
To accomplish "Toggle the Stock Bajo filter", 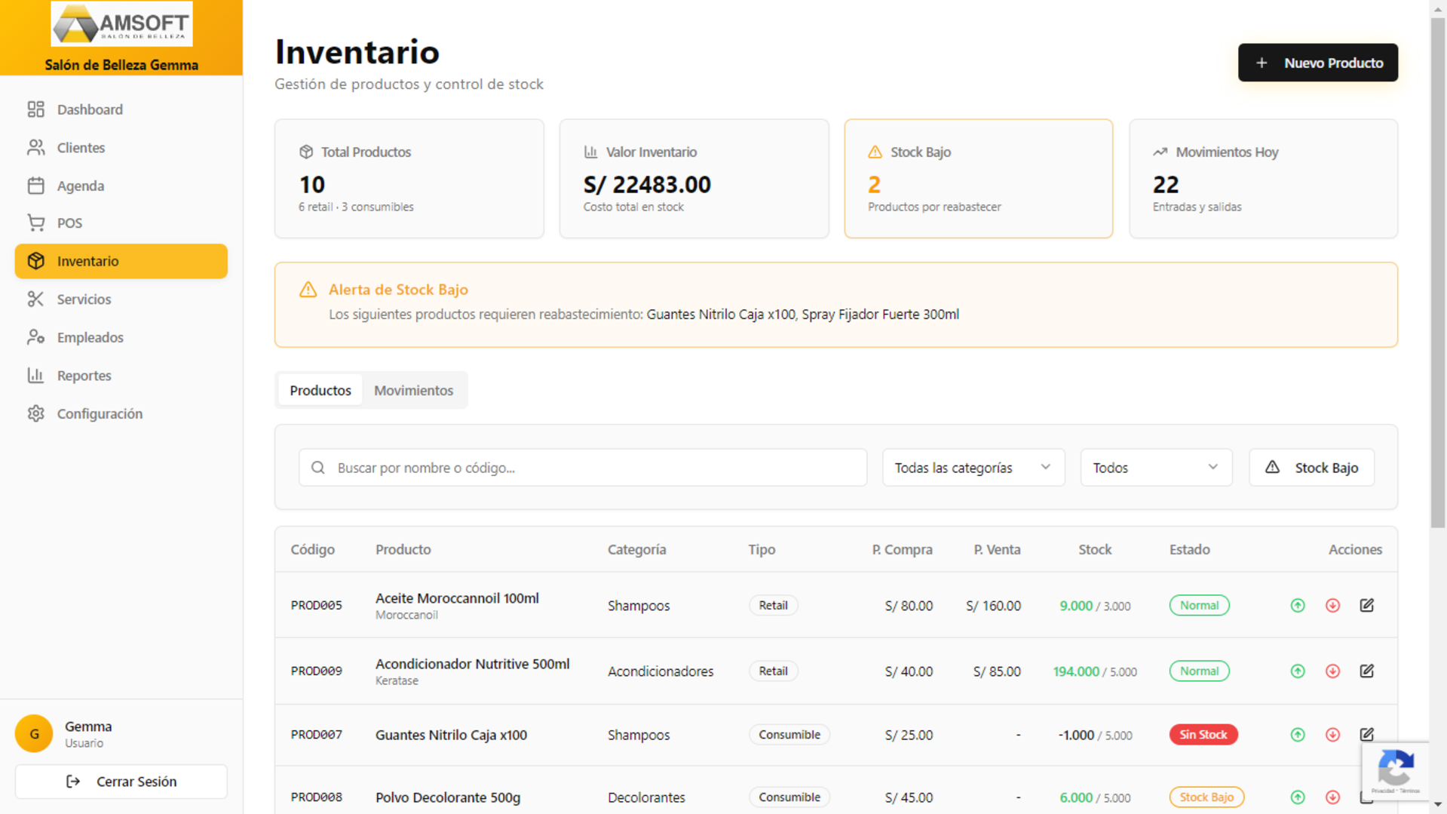I will coord(1311,467).
